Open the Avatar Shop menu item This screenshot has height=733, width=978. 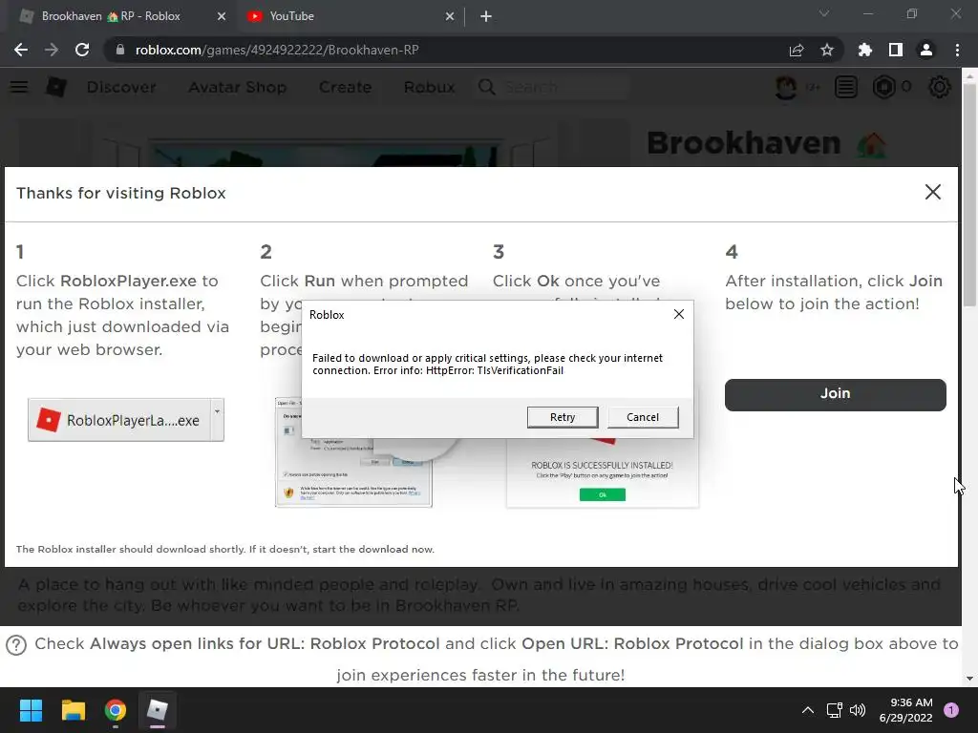click(238, 87)
